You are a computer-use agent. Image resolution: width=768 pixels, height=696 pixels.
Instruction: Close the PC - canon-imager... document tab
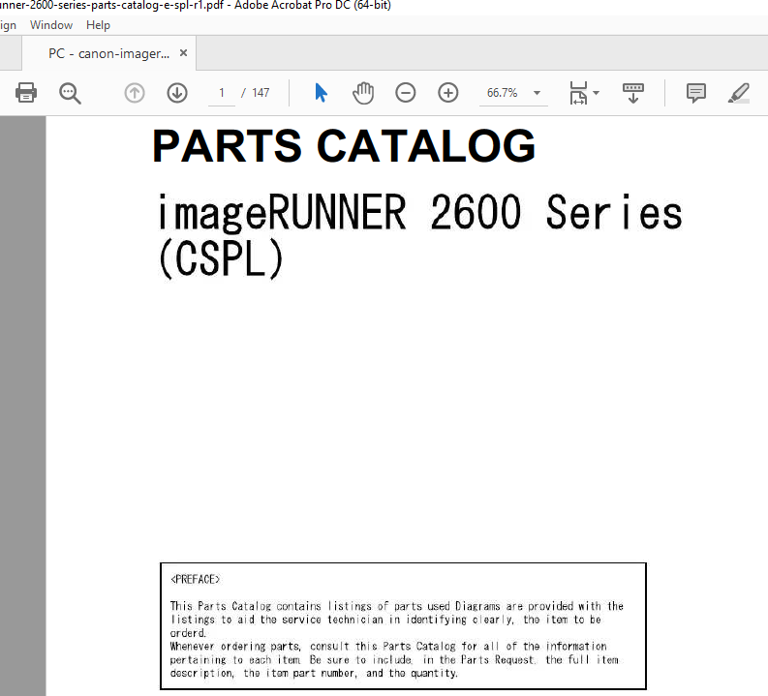(183, 52)
